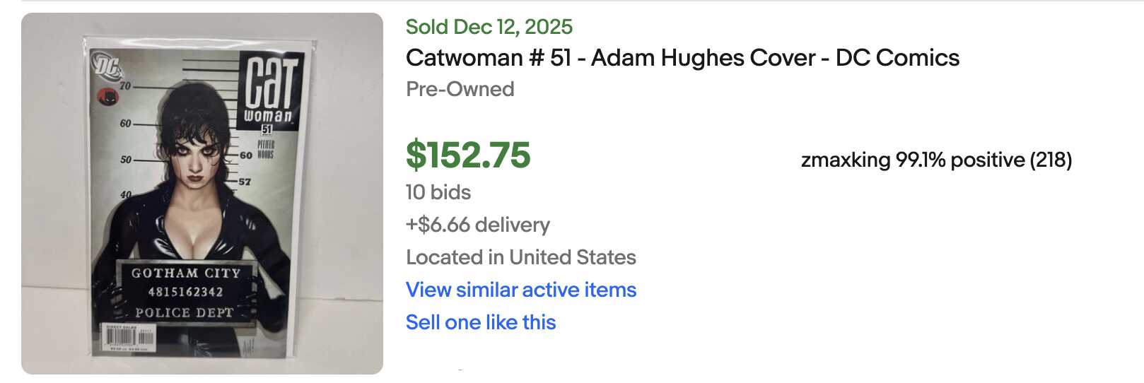Click the 10 bids text
Image resolution: width=1144 pixels, height=383 pixels.
point(438,192)
